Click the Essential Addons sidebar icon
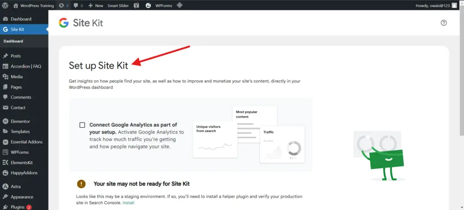The width and height of the screenshot is (464, 210). (5, 142)
